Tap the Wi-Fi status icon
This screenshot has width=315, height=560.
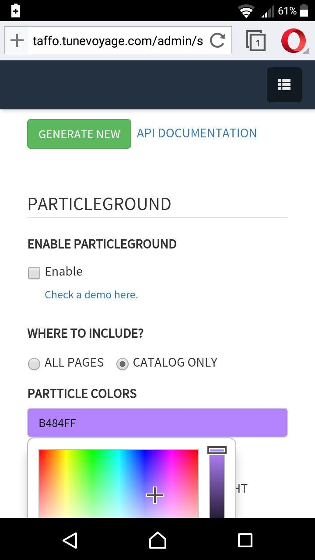246,11
